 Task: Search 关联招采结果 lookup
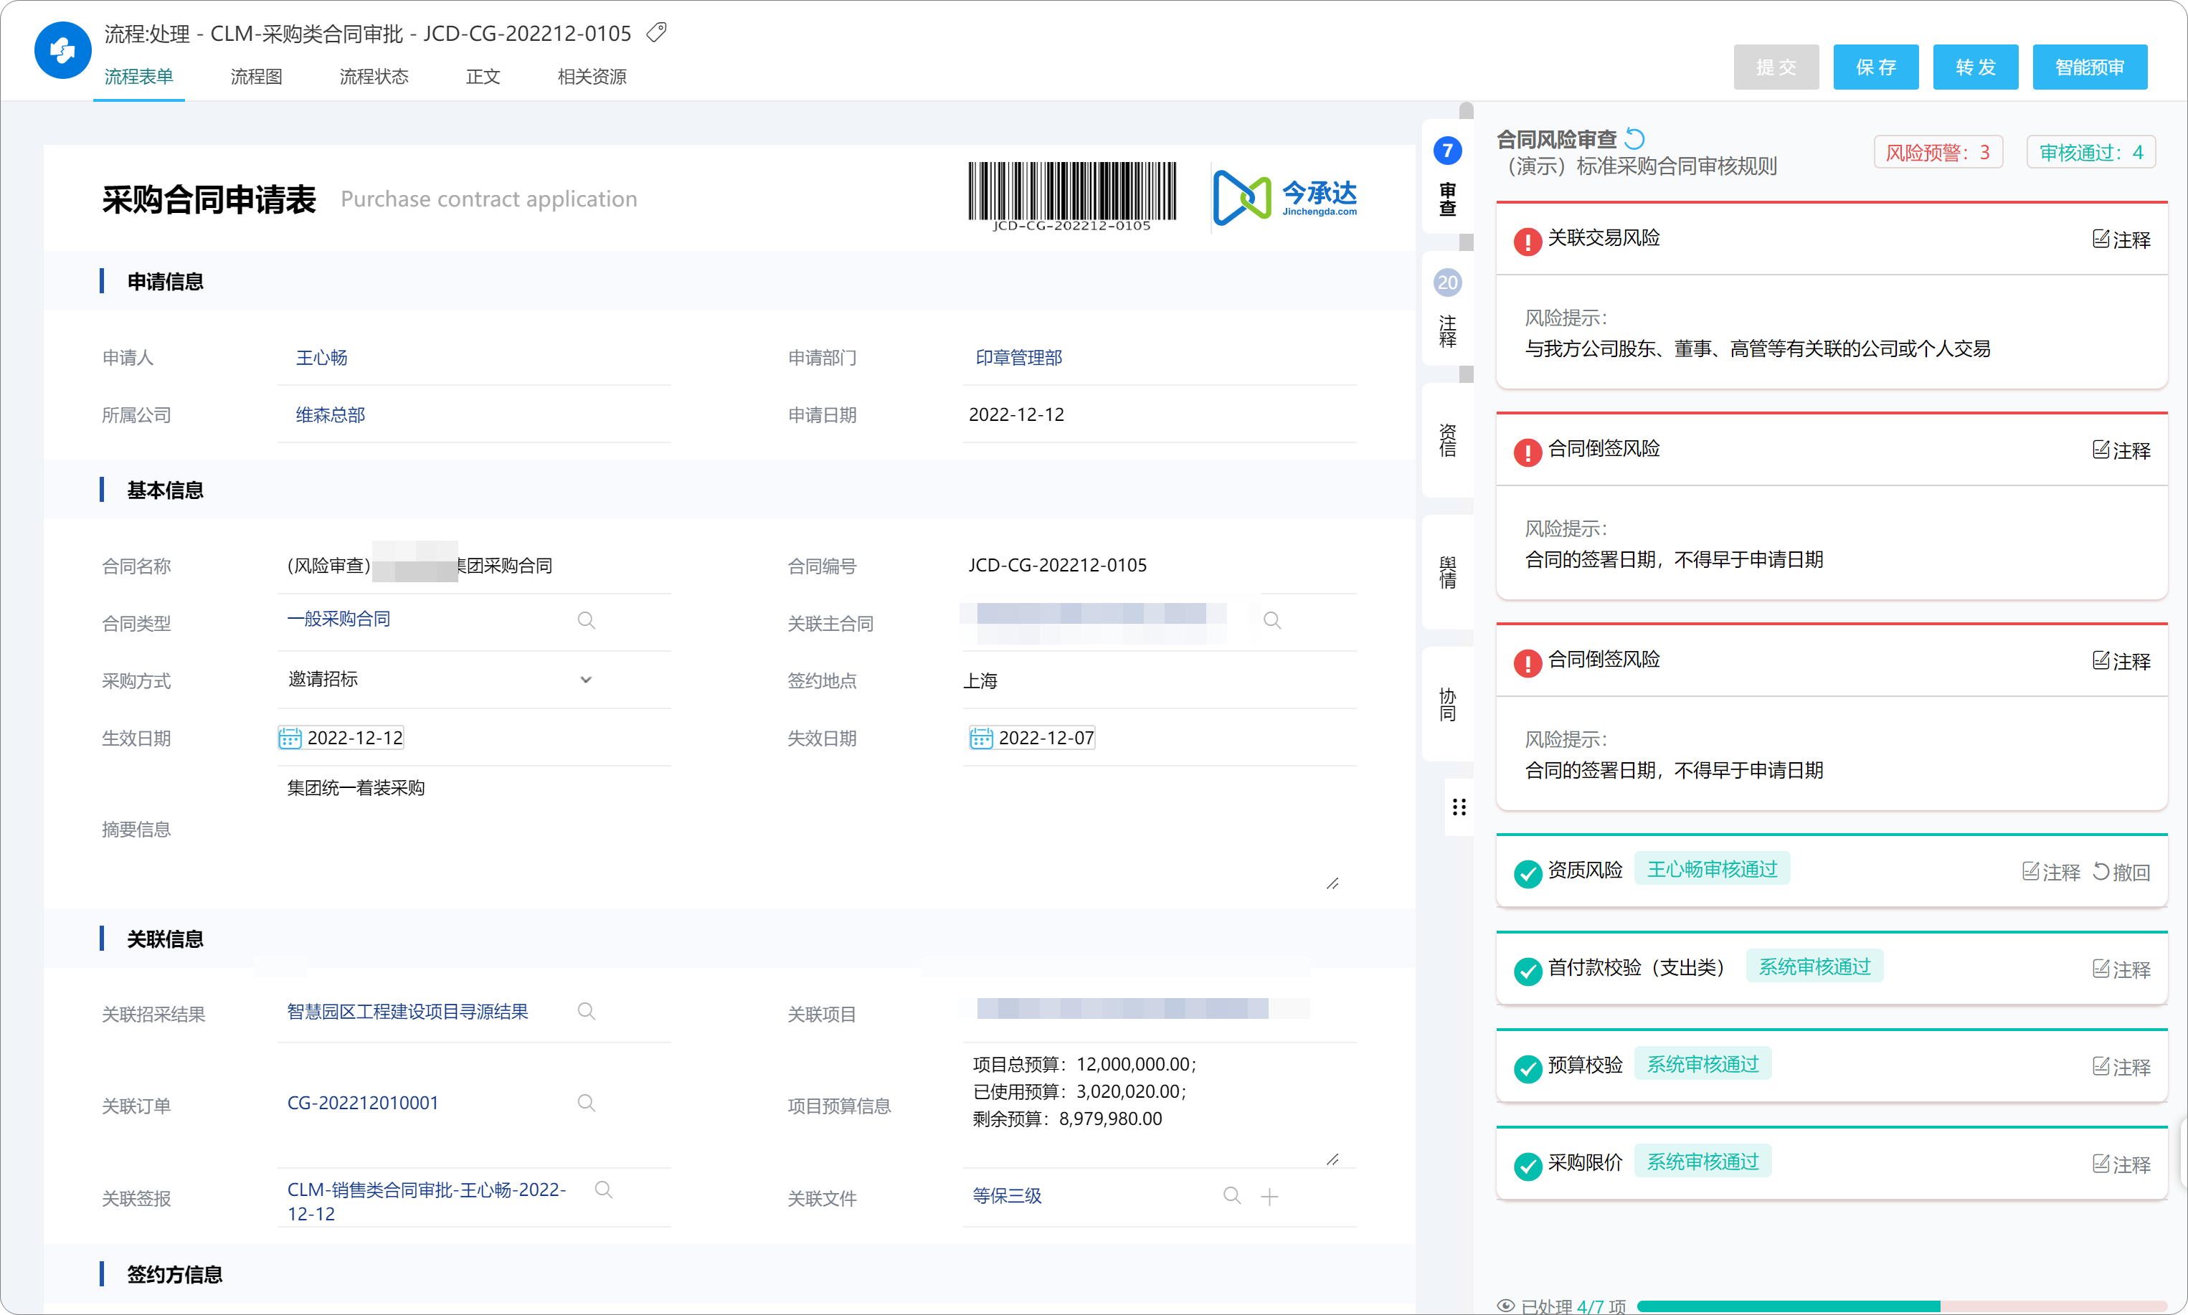pos(586,1010)
